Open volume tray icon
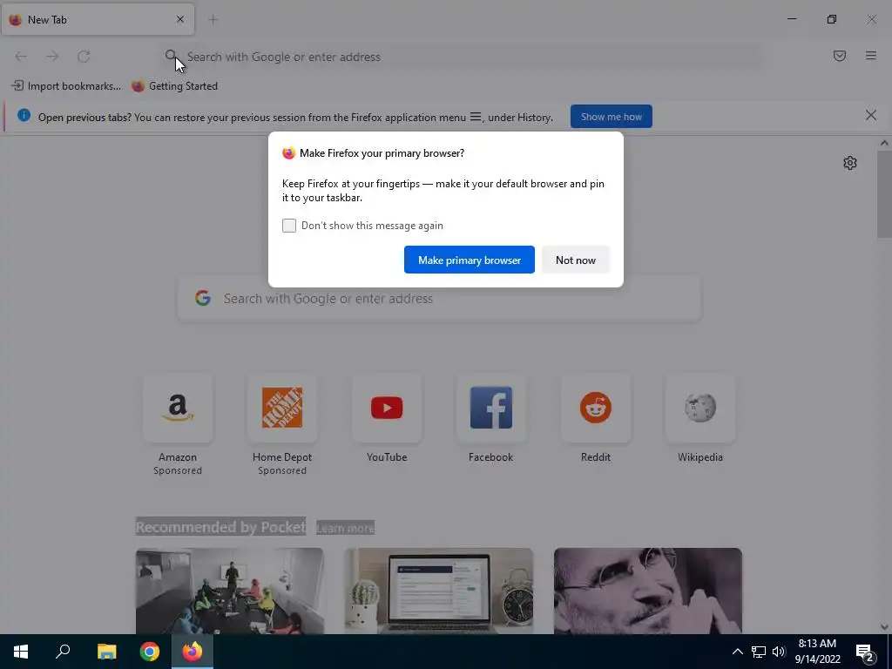892x669 pixels. tap(779, 652)
